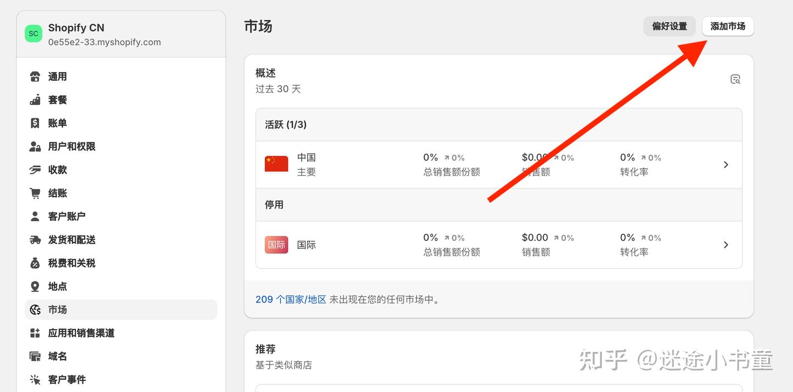The height and width of the screenshot is (392, 793).
Task: Open the Domains (域名) menu item
Action: coord(57,356)
